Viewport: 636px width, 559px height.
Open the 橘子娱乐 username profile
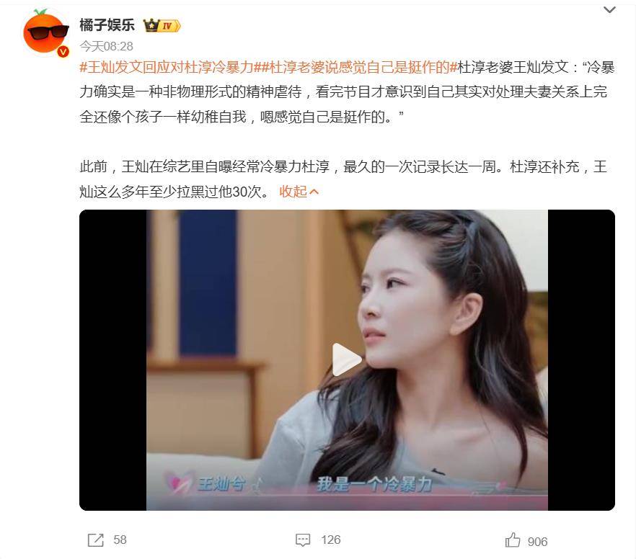pyautogui.click(x=107, y=25)
